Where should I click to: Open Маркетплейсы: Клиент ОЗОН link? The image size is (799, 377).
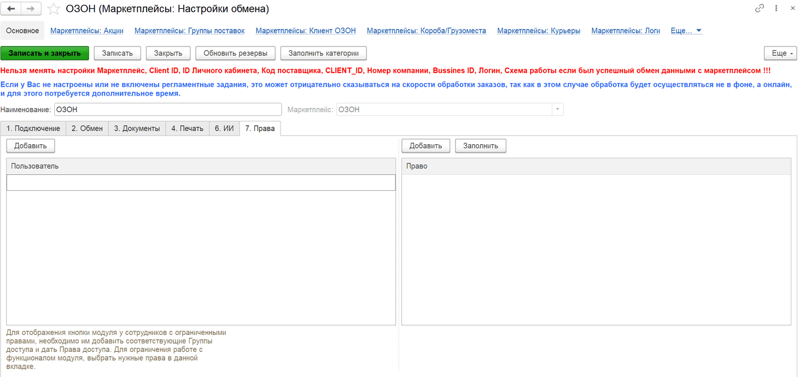pos(306,31)
